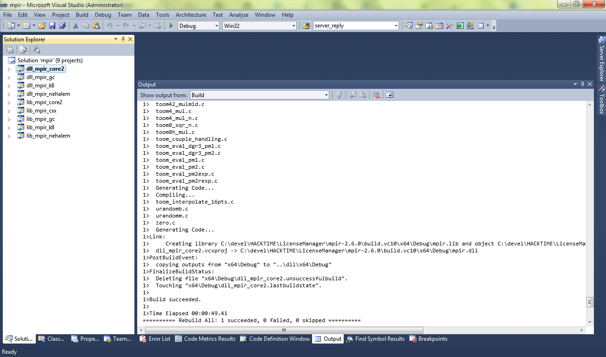Image resolution: width=606 pixels, height=357 pixels.
Task: Open the Tools menu
Action: tap(162, 15)
